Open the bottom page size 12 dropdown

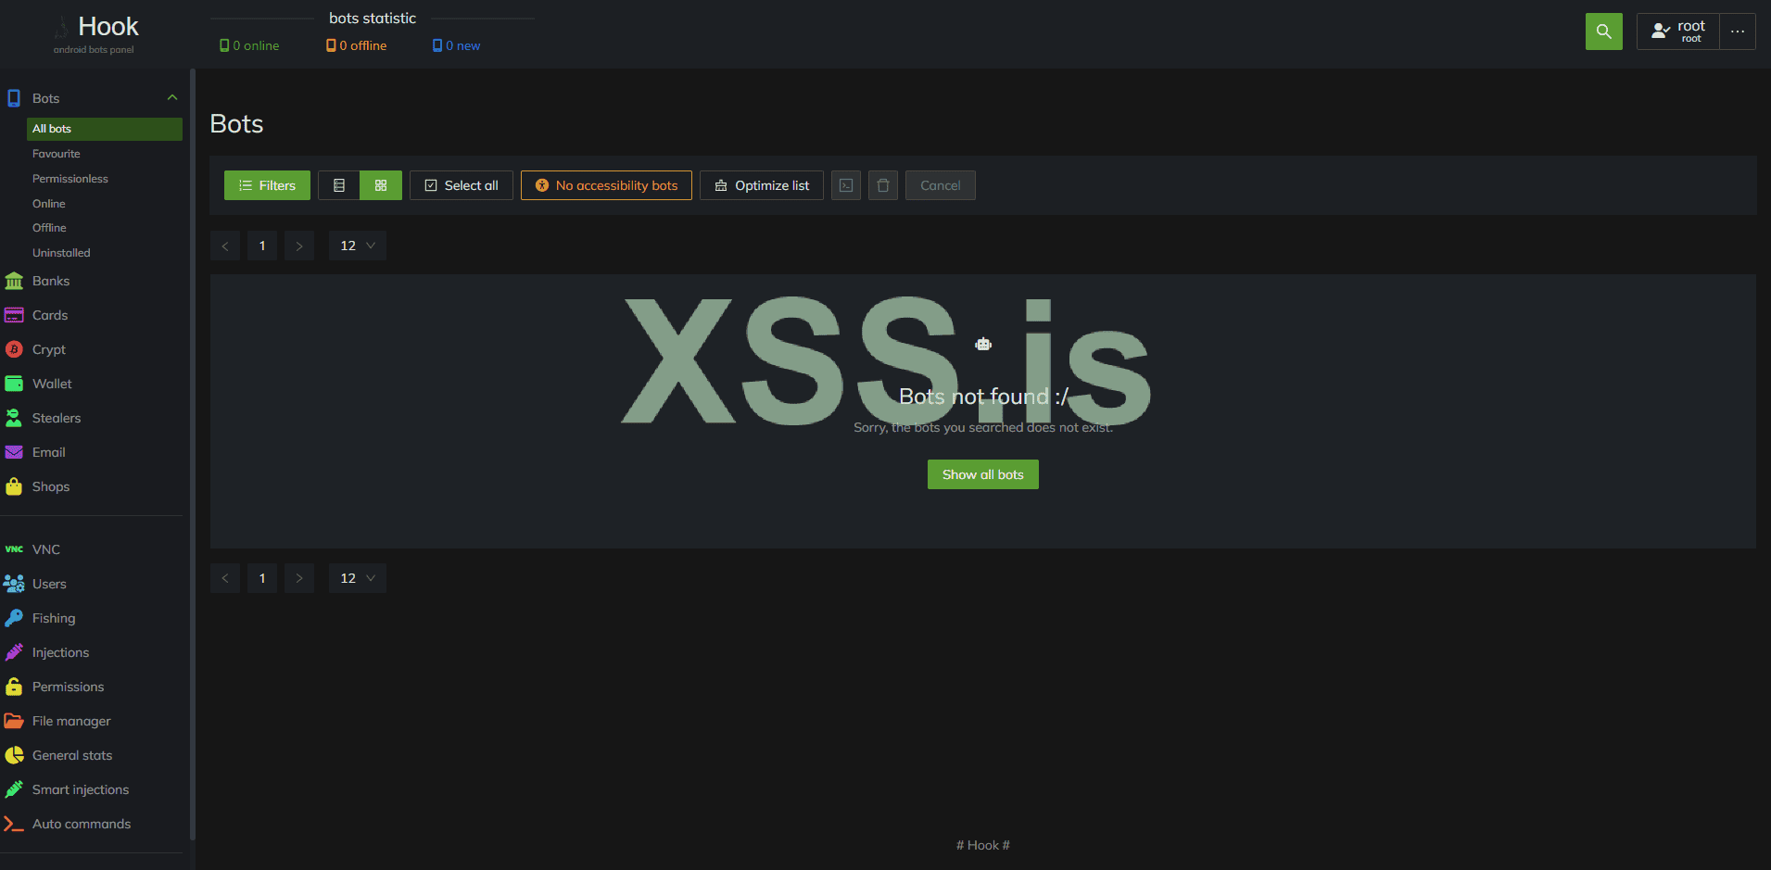358,578
